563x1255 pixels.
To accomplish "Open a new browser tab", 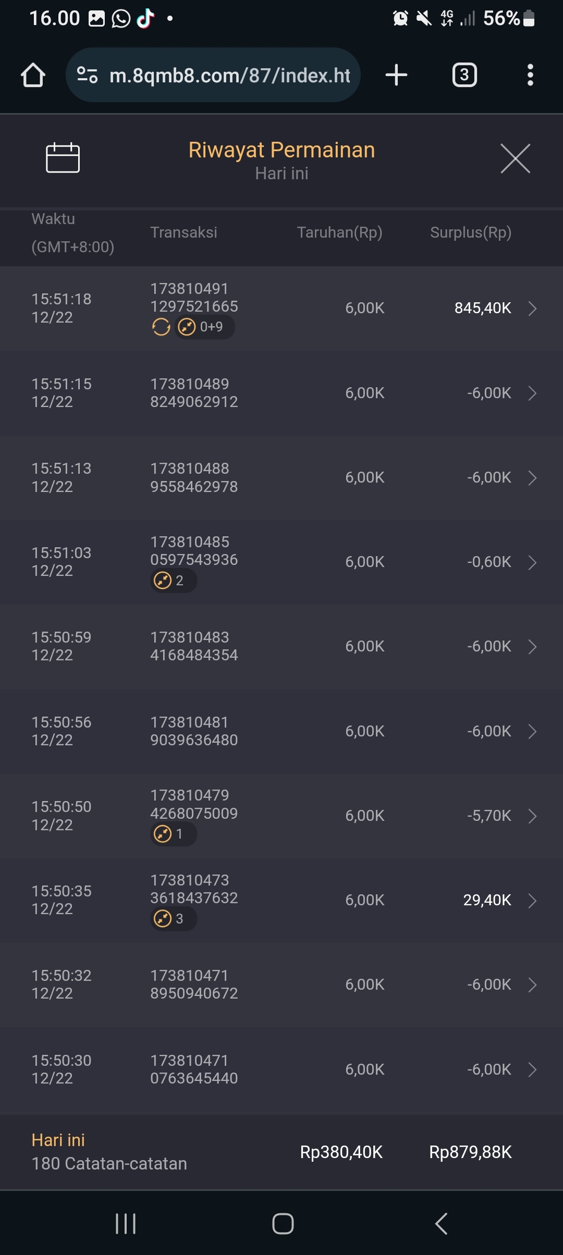I will click(396, 75).
